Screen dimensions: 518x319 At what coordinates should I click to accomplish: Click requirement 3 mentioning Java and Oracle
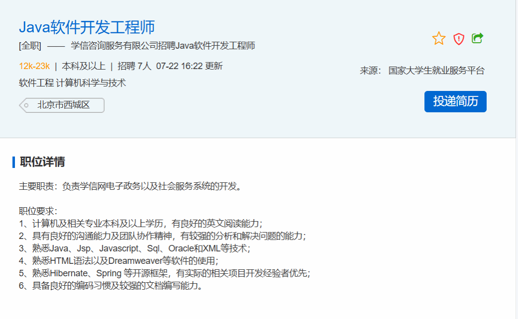click(x=134, y=248)
